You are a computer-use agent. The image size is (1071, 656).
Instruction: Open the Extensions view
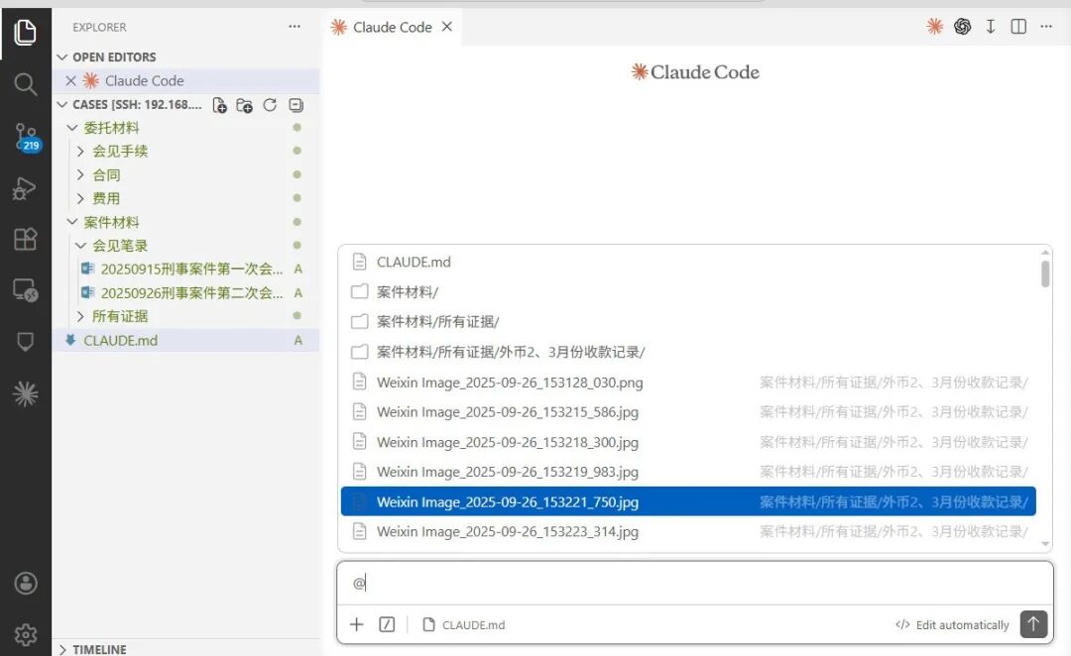point(25,239)
